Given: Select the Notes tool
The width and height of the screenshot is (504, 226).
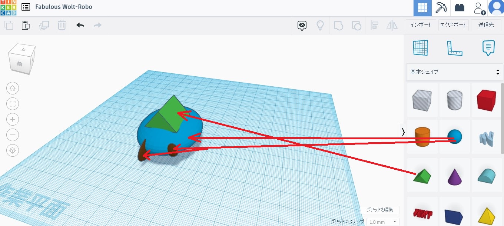Looking at the screenshot, I should tap(488, 48).
